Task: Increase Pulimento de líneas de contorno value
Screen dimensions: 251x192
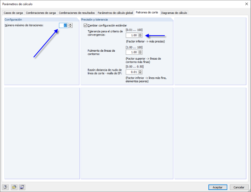Action: [140, 51]
